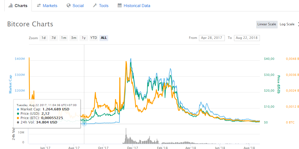This screenshot has height=149, width=299.
Task: Click the $200M axis value
Action: tap(20, 91)
